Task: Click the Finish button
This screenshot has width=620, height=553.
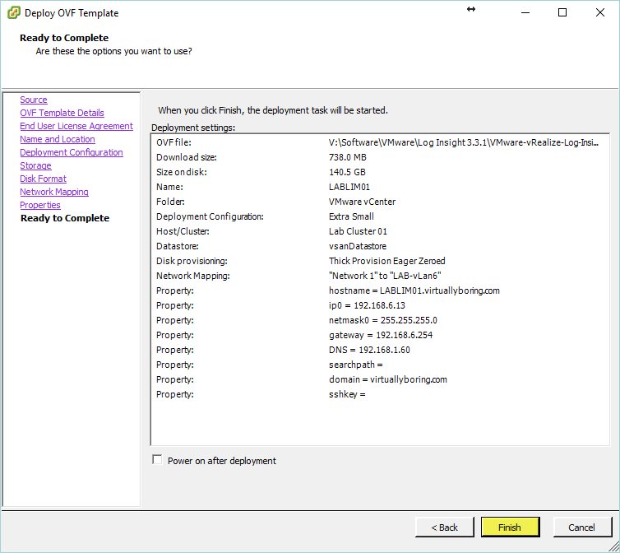Action: click(x=510, y=527)
